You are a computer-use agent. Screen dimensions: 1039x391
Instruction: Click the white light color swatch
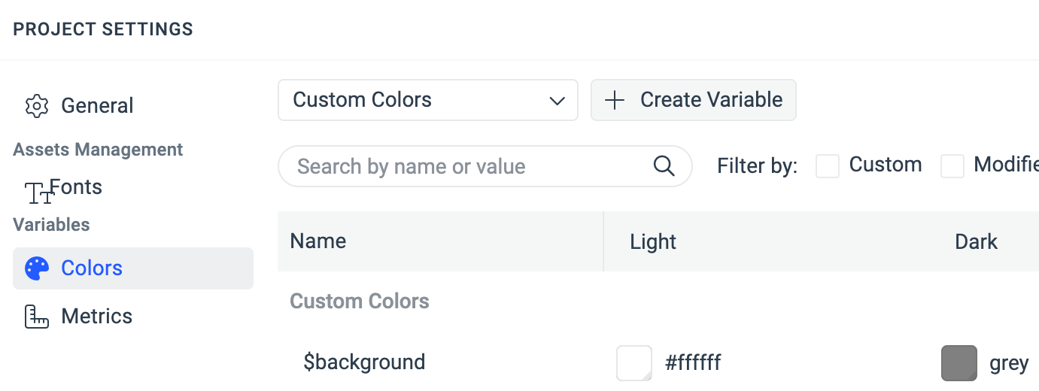634,363
